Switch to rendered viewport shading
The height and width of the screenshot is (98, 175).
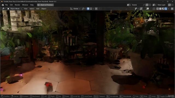pos(166,9)
